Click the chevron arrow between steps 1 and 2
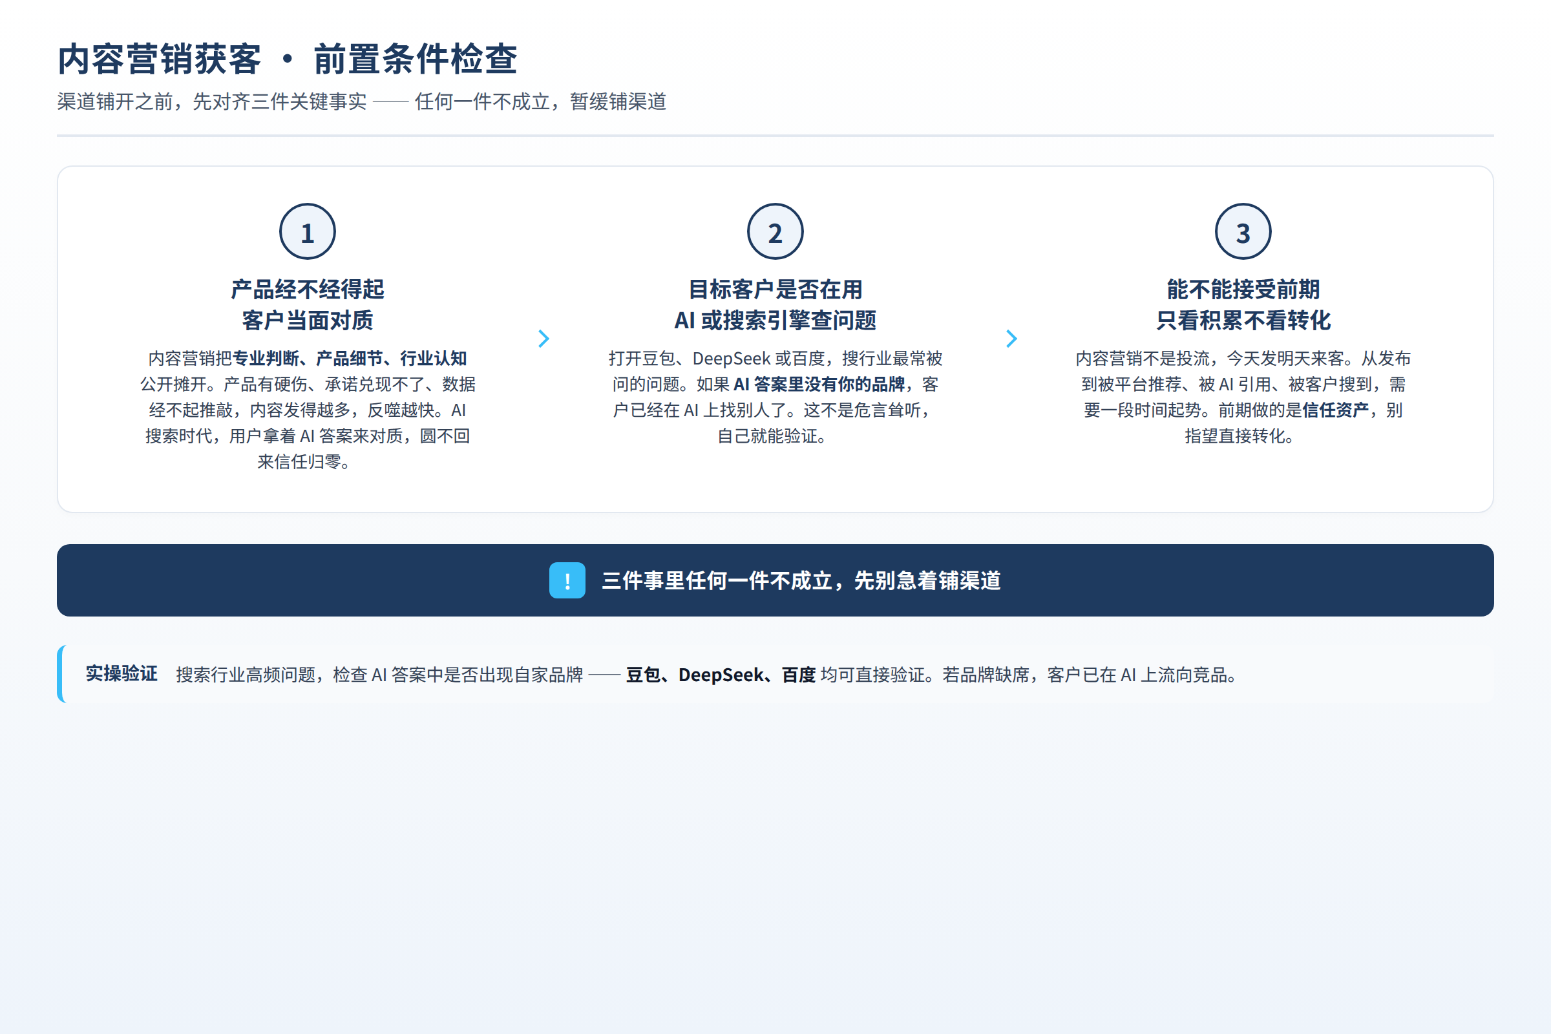This screenshot has height=1034, width=1551. (x=544, y=339)
